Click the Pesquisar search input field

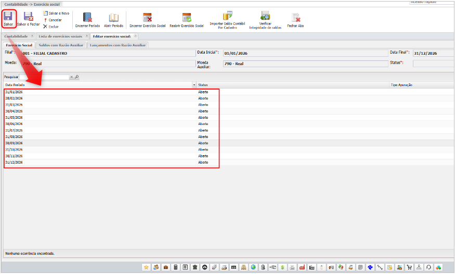coord(44,77)
